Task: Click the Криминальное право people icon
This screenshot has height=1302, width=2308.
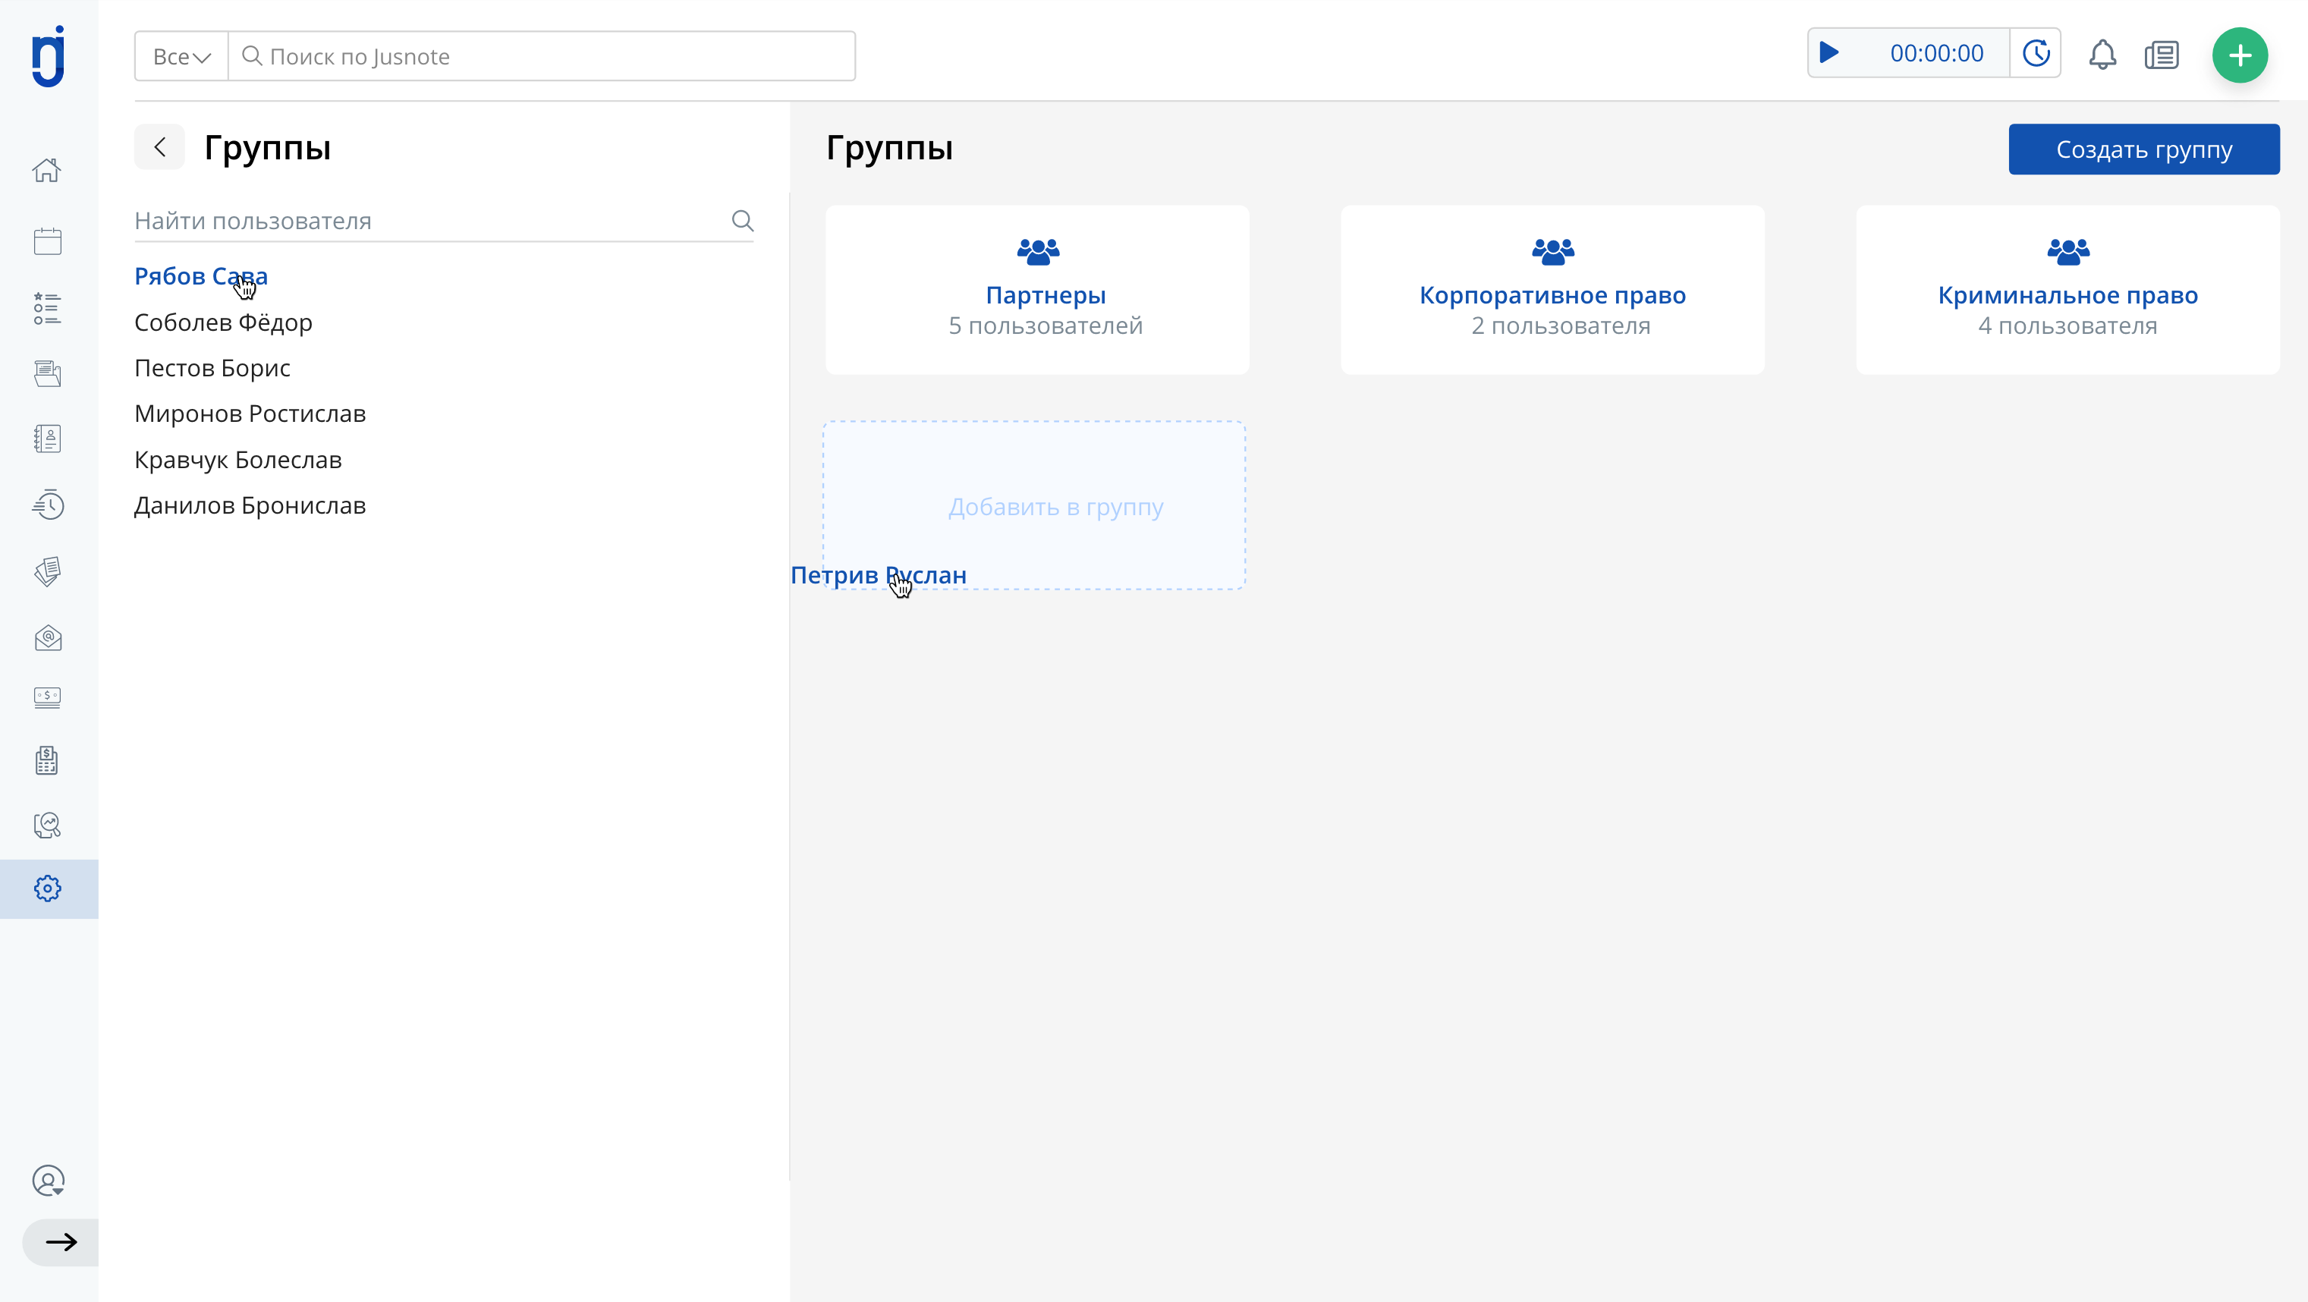Action: click(x=2068, y=251)
